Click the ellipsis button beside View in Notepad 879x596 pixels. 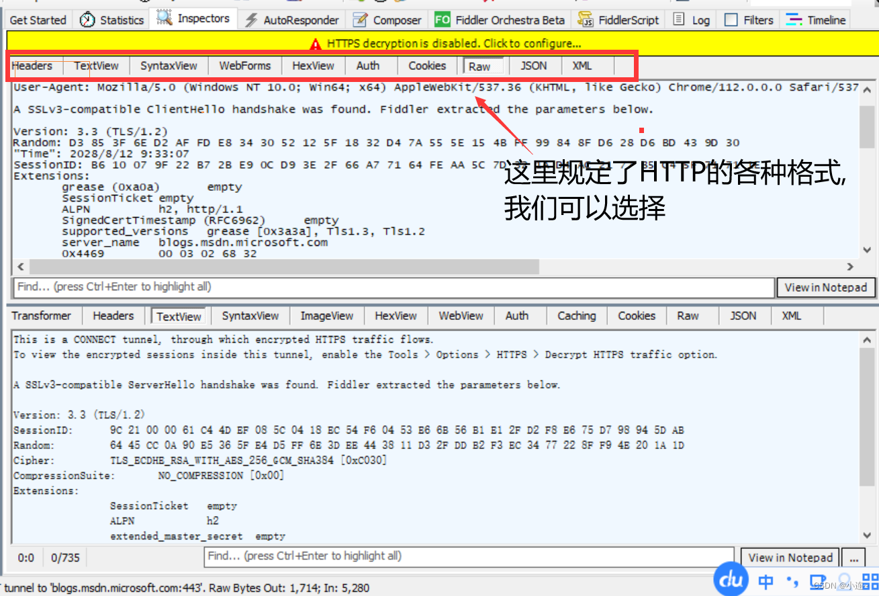tap(854, 558)
